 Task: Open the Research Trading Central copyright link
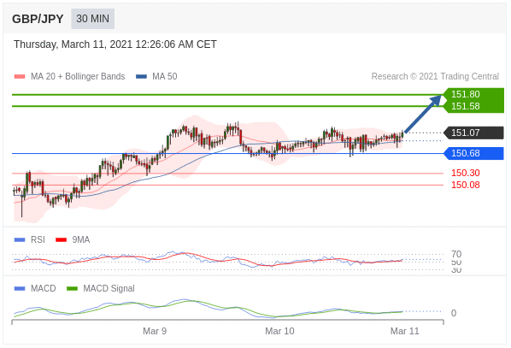435,76
